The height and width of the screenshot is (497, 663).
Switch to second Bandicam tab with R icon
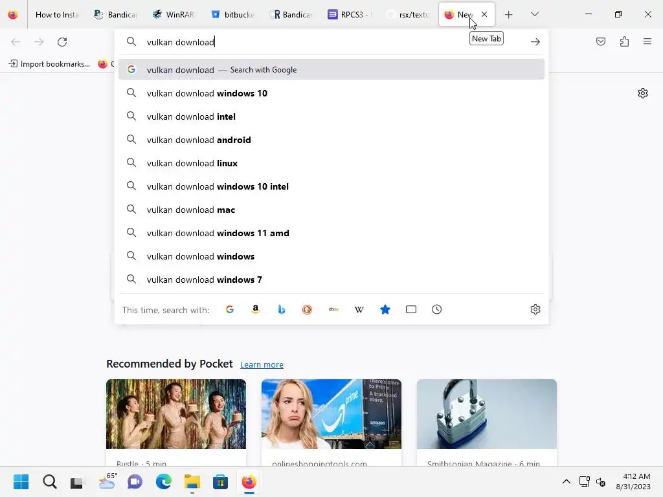291,15
